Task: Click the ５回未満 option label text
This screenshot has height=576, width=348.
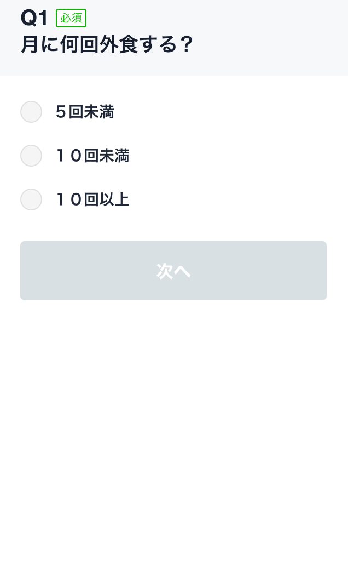Action: tap(85, 112)
